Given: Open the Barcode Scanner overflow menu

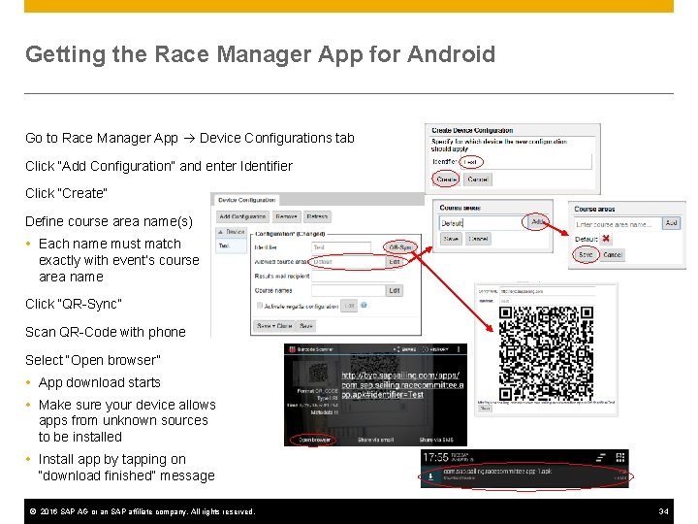Looking at the screenshot, I should [x=459, y=349].
